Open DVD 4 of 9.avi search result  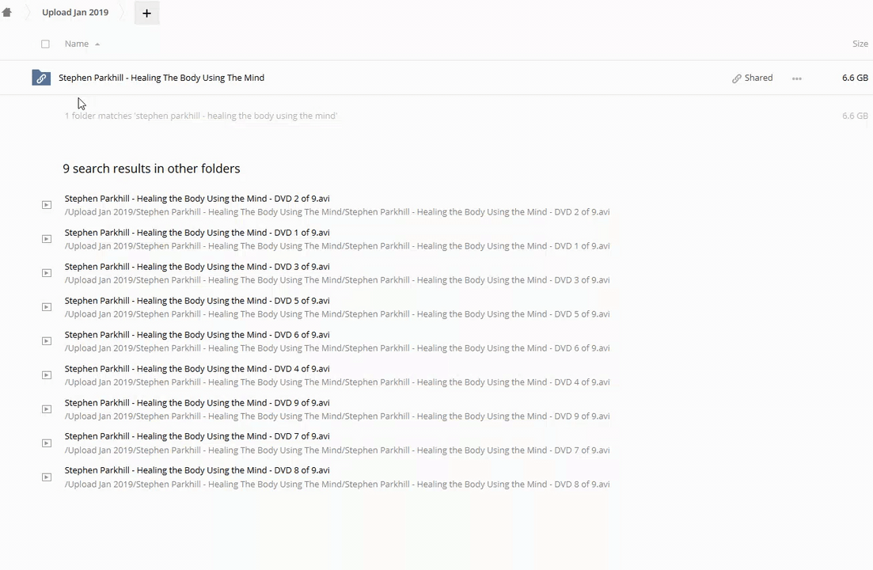pyautogui.click(x=197, y=369)
